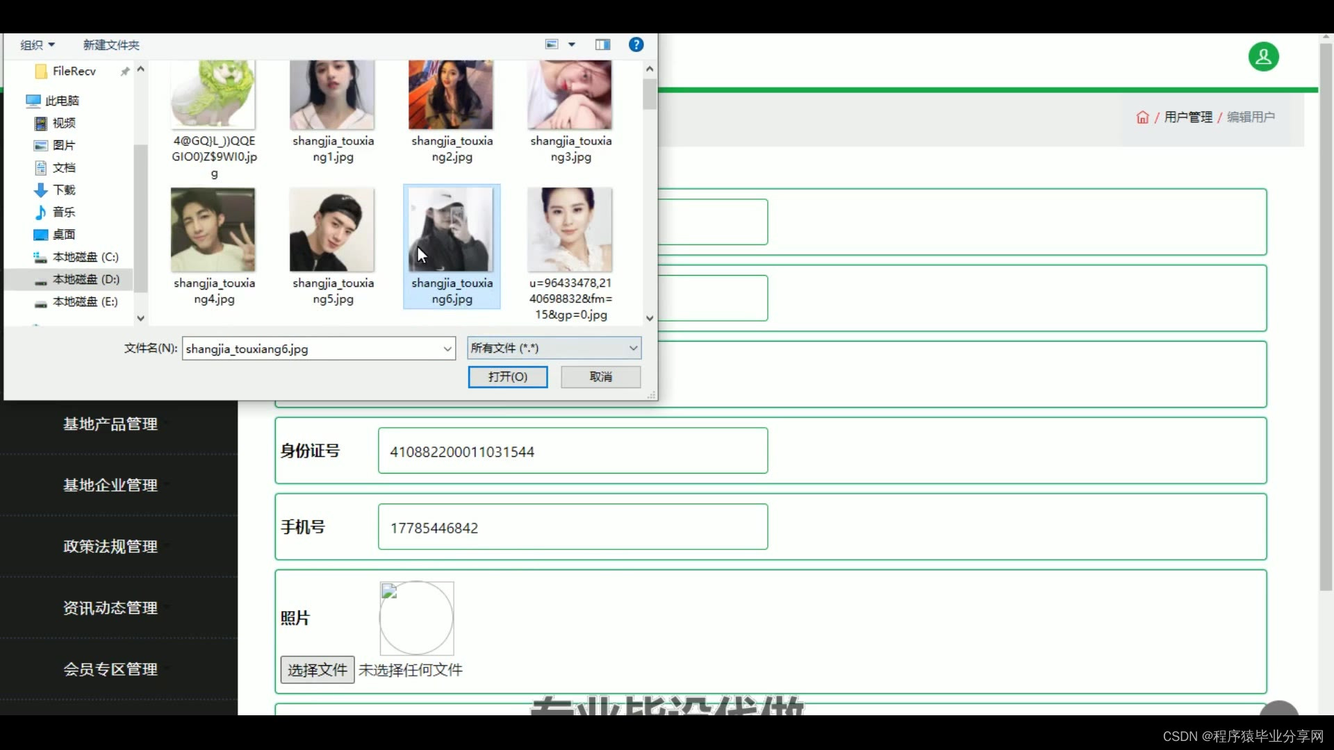
Task: Expand the filename history dropdown
Action: 447,349
